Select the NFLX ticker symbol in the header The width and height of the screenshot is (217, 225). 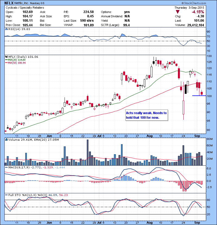[x=9, y=3]
